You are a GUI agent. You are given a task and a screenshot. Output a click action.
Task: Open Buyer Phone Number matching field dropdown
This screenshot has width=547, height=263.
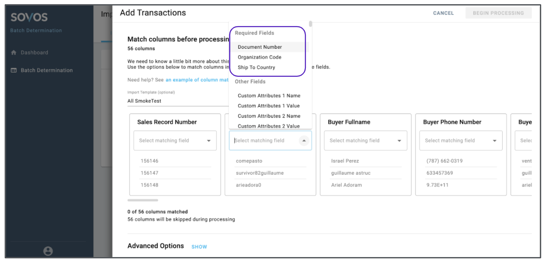click(x=494, y=141)
